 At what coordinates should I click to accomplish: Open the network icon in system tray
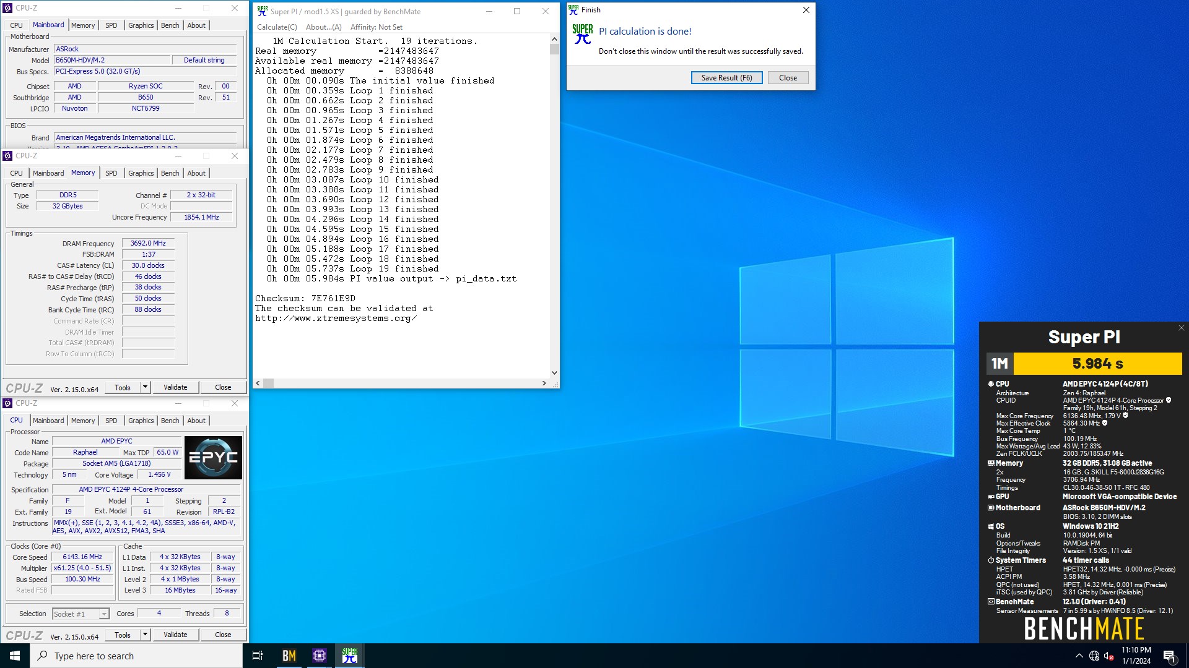click(x=1094, y=656)
